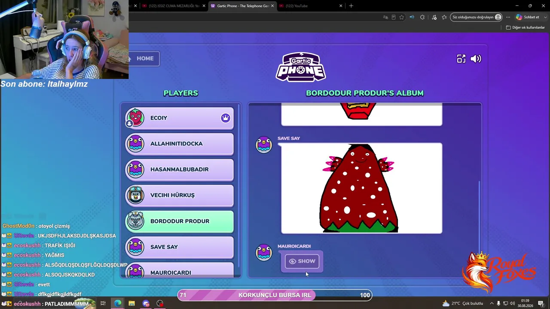
Task: Click the KORKUNÇLU BURSA IRL progress bar
Action: [x=275, y=295]
